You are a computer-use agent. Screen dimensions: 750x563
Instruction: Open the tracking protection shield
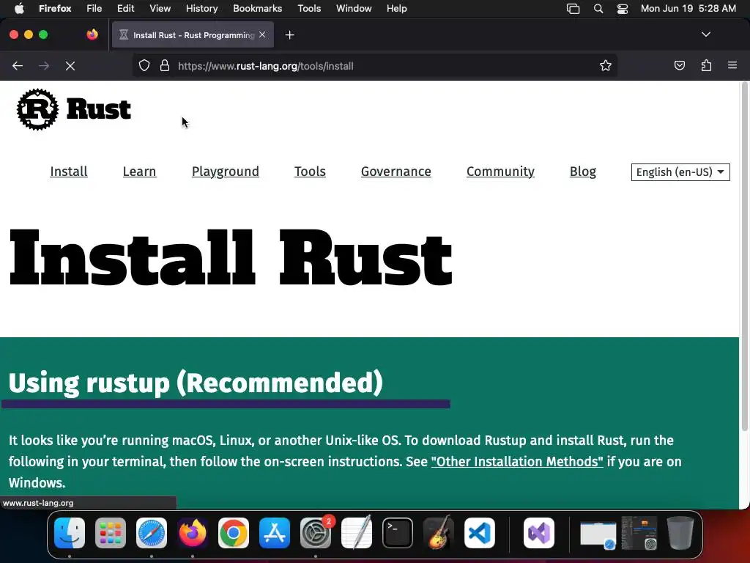144,65
